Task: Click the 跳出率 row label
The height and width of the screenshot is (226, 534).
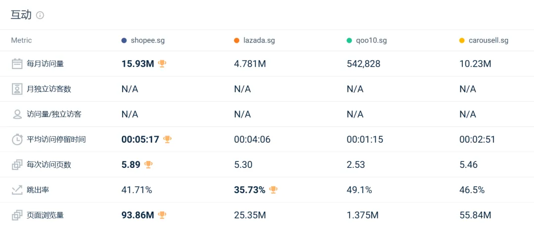Action: (x=38, y=189)
